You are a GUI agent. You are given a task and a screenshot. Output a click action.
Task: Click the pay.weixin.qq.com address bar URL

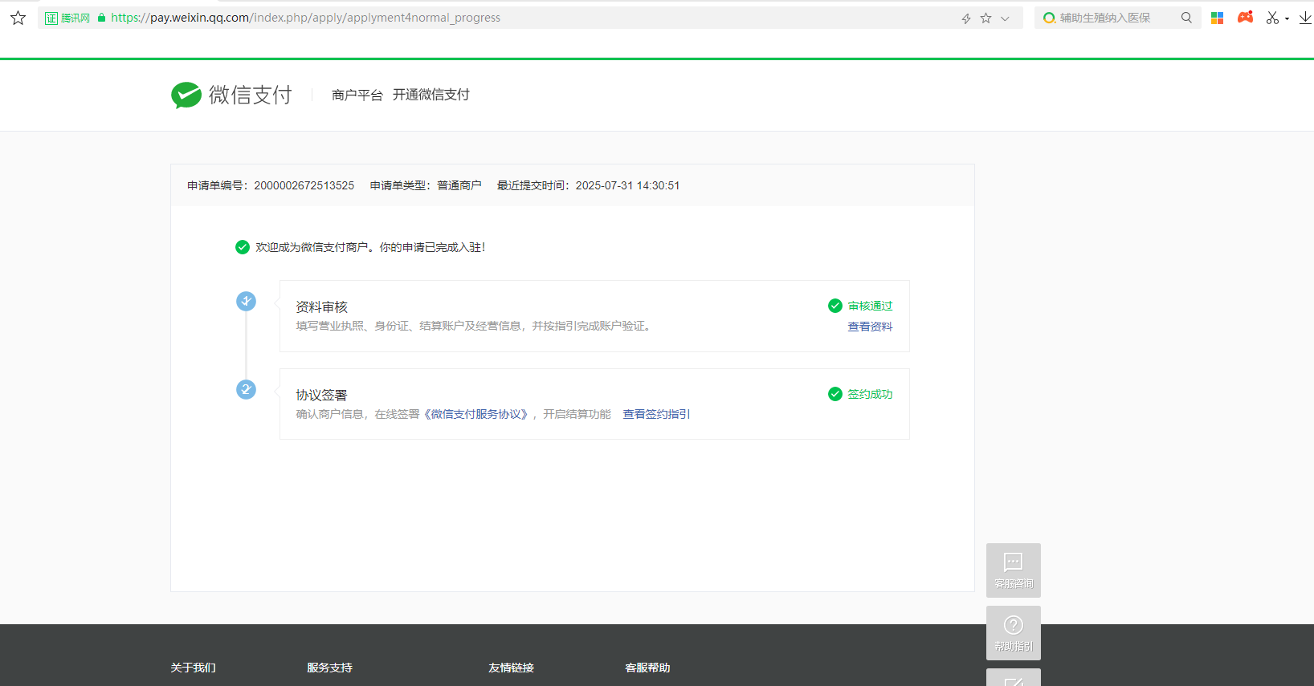click(x=305, y=18)
